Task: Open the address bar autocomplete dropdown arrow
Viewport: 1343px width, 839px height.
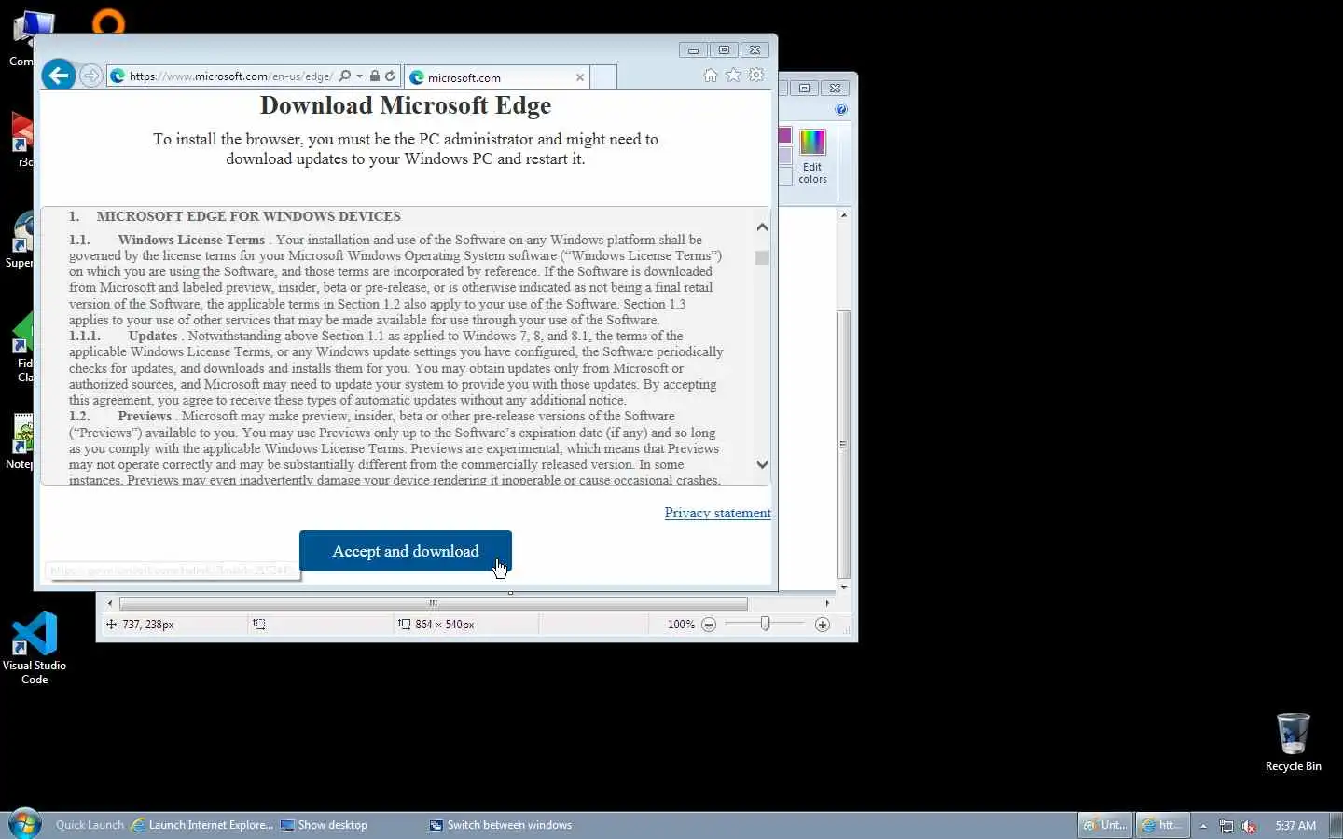Action: [x=359, y=76]
